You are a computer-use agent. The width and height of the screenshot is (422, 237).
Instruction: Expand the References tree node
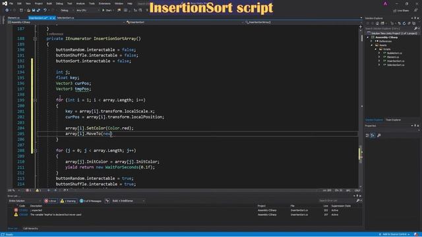pyautogui.click(x=372, y=41)
